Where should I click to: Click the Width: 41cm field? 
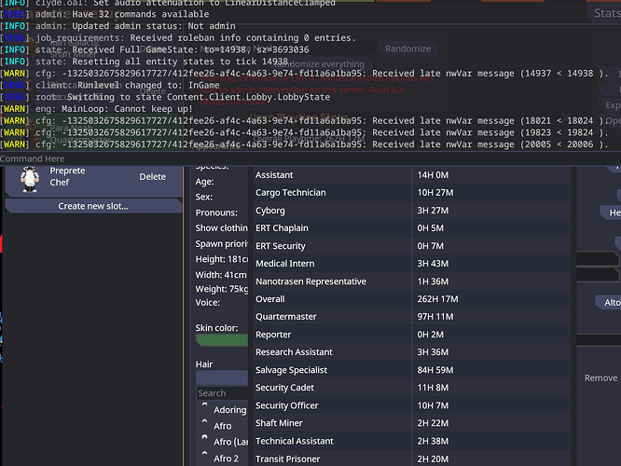[x=221, y=275]
